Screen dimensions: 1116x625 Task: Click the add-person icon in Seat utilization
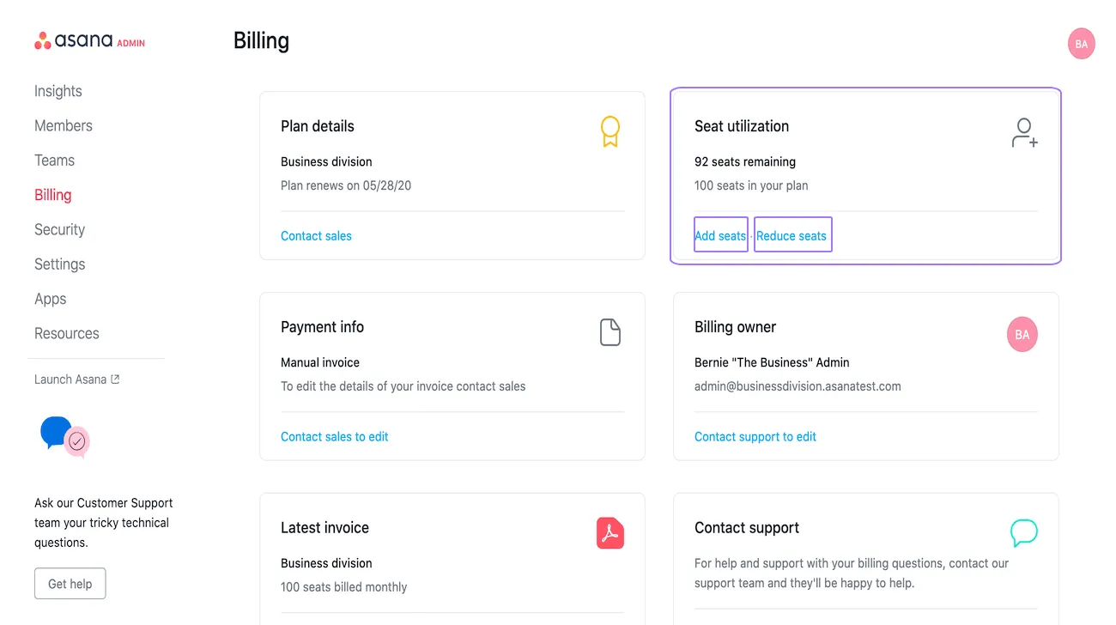tap(1023, 133)
